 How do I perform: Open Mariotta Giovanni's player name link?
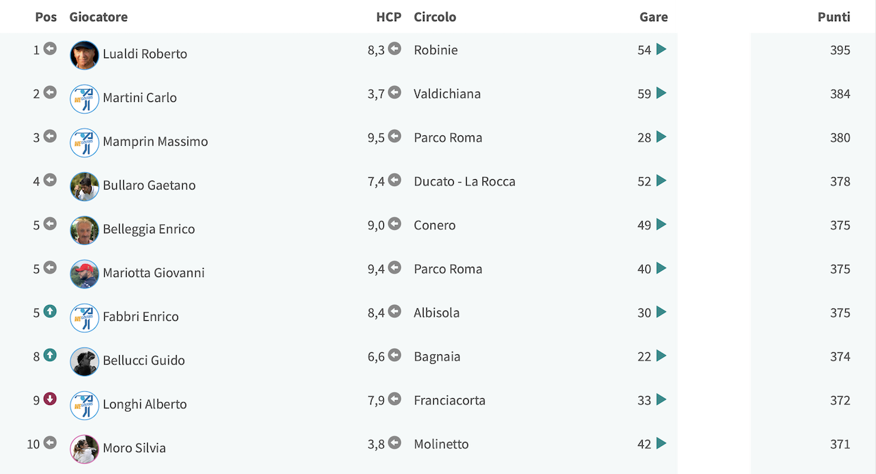coord(154,273)
